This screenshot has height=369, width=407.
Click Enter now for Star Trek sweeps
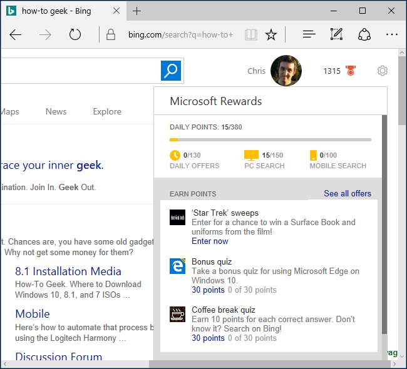pyautogui.click(x=210, y=241)
